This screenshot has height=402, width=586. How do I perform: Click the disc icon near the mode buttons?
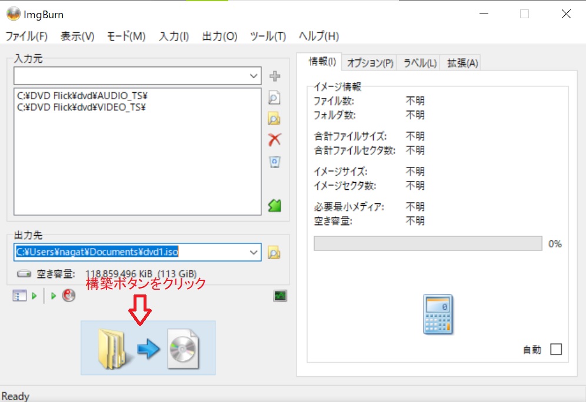69,296
